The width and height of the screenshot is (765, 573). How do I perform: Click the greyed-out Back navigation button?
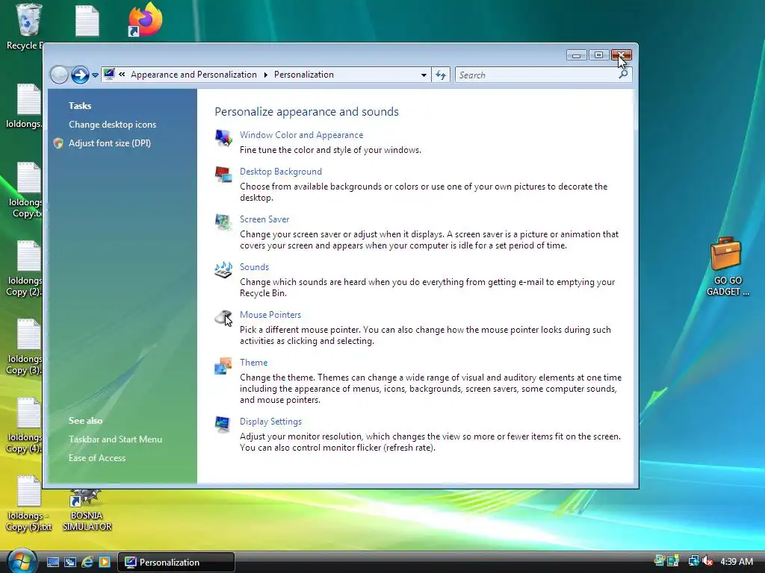pyautogui.click(x=59, y=75)
